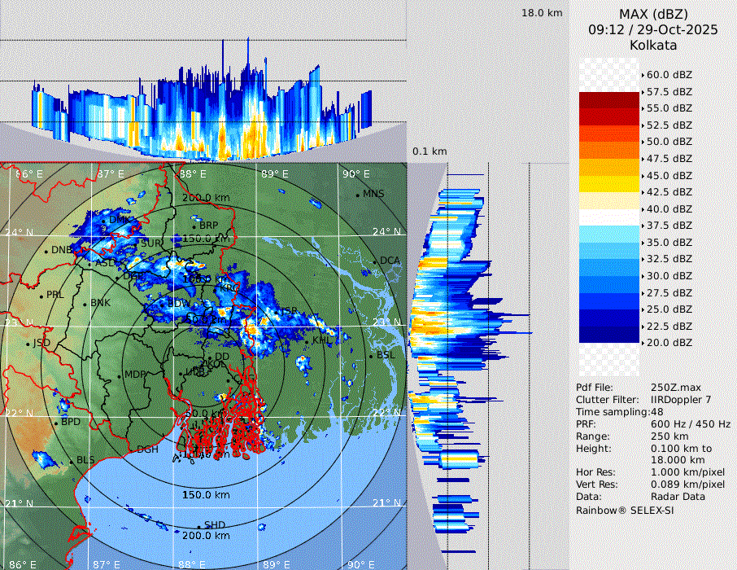Select the BSL station point

click(372, 356)
